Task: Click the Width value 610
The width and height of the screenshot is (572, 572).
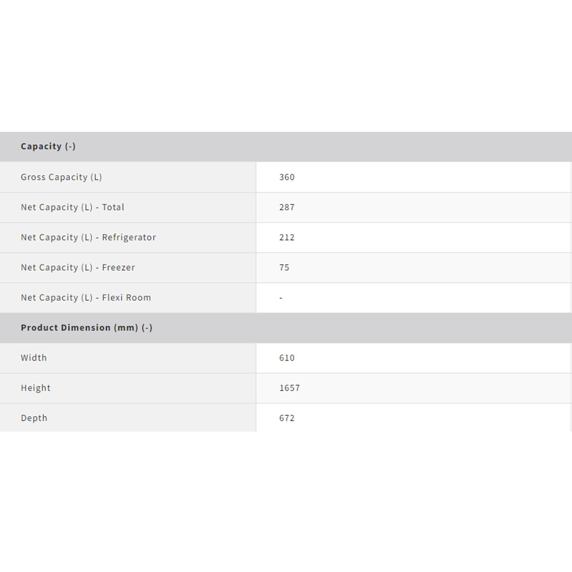Action: coord(287,358)
